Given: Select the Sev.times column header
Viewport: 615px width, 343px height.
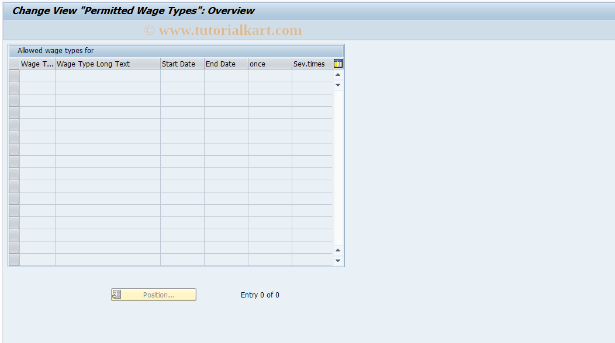Looking at the screenshot, I should (312, 64).
